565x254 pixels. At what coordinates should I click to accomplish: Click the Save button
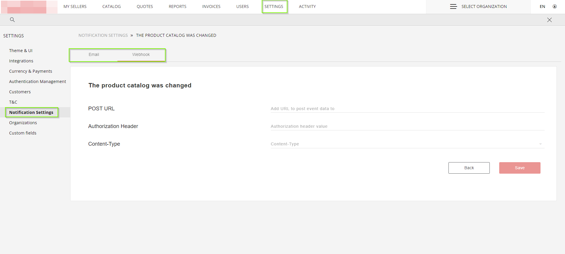pos(520,168)
